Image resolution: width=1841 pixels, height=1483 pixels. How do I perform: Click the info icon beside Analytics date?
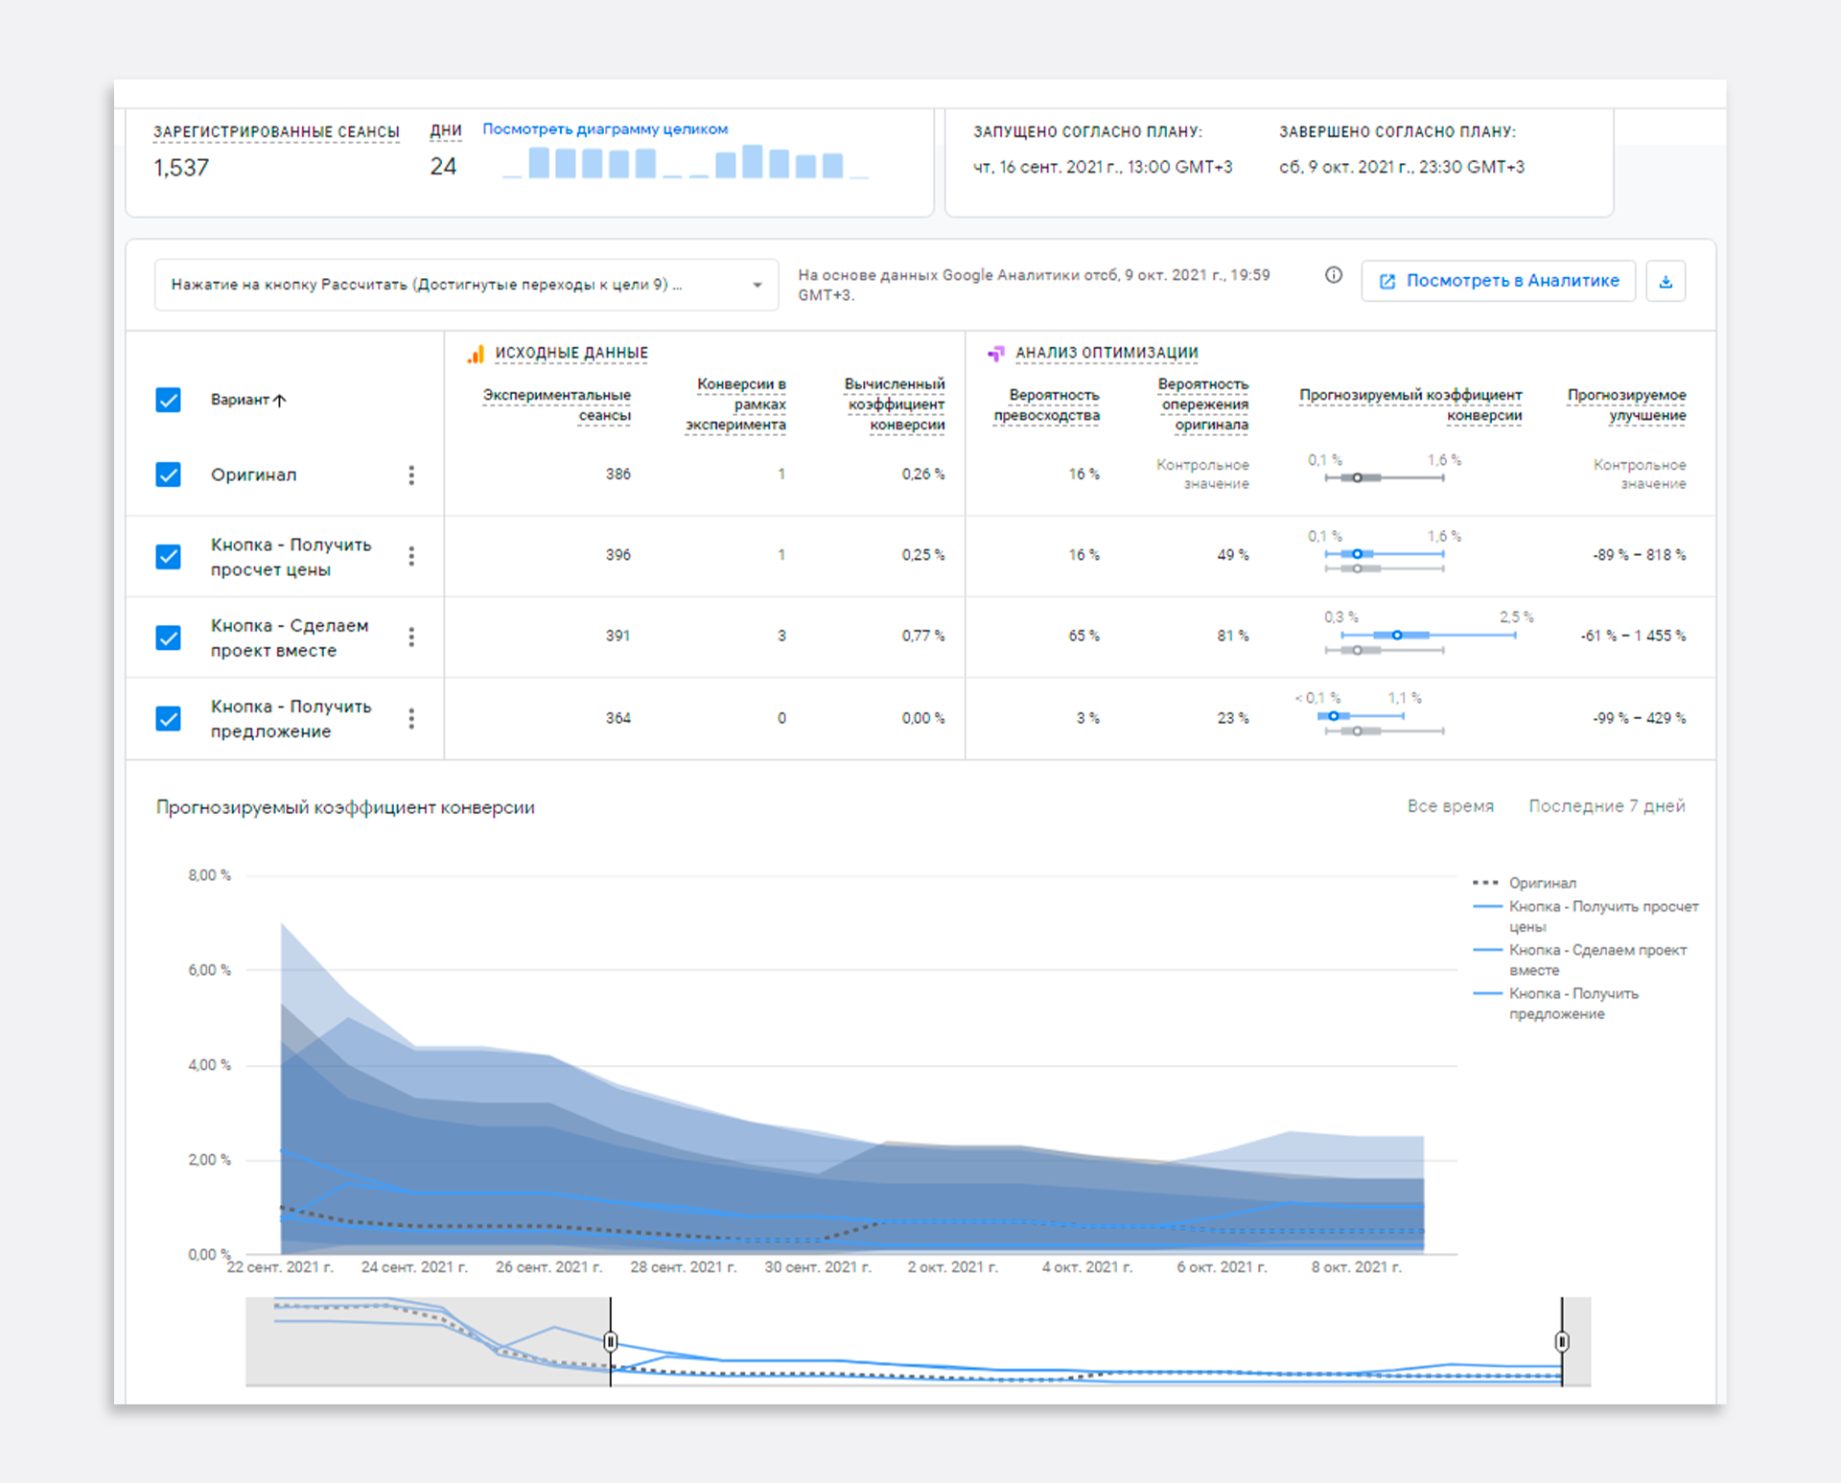[1333, 275]
